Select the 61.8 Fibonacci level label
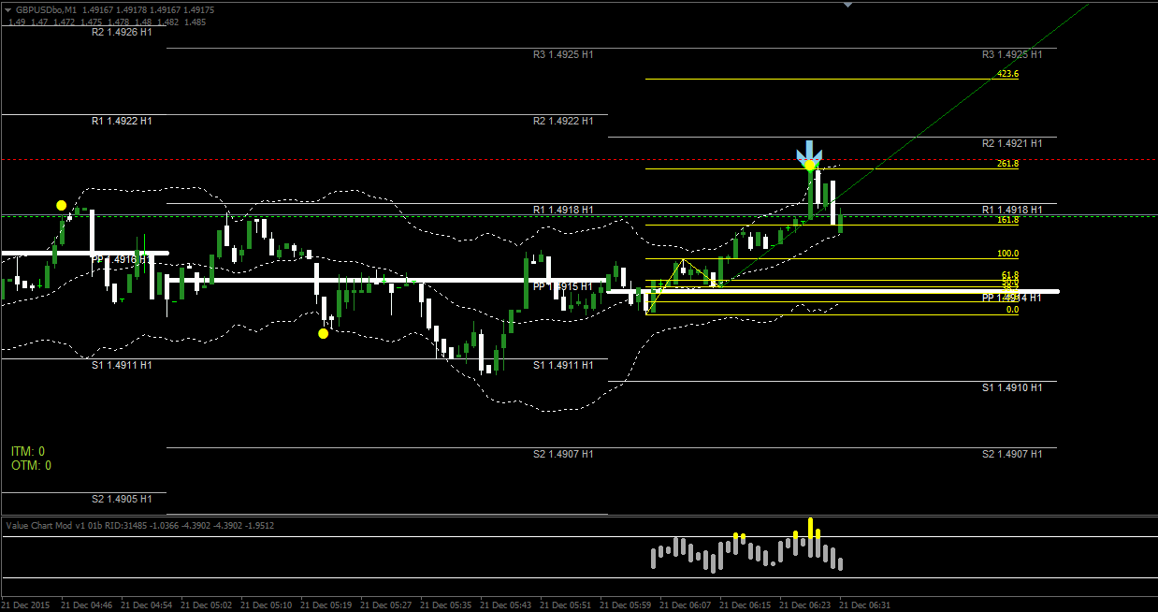This screenshot has height=612, width=1158. [x=1009, y=275]
